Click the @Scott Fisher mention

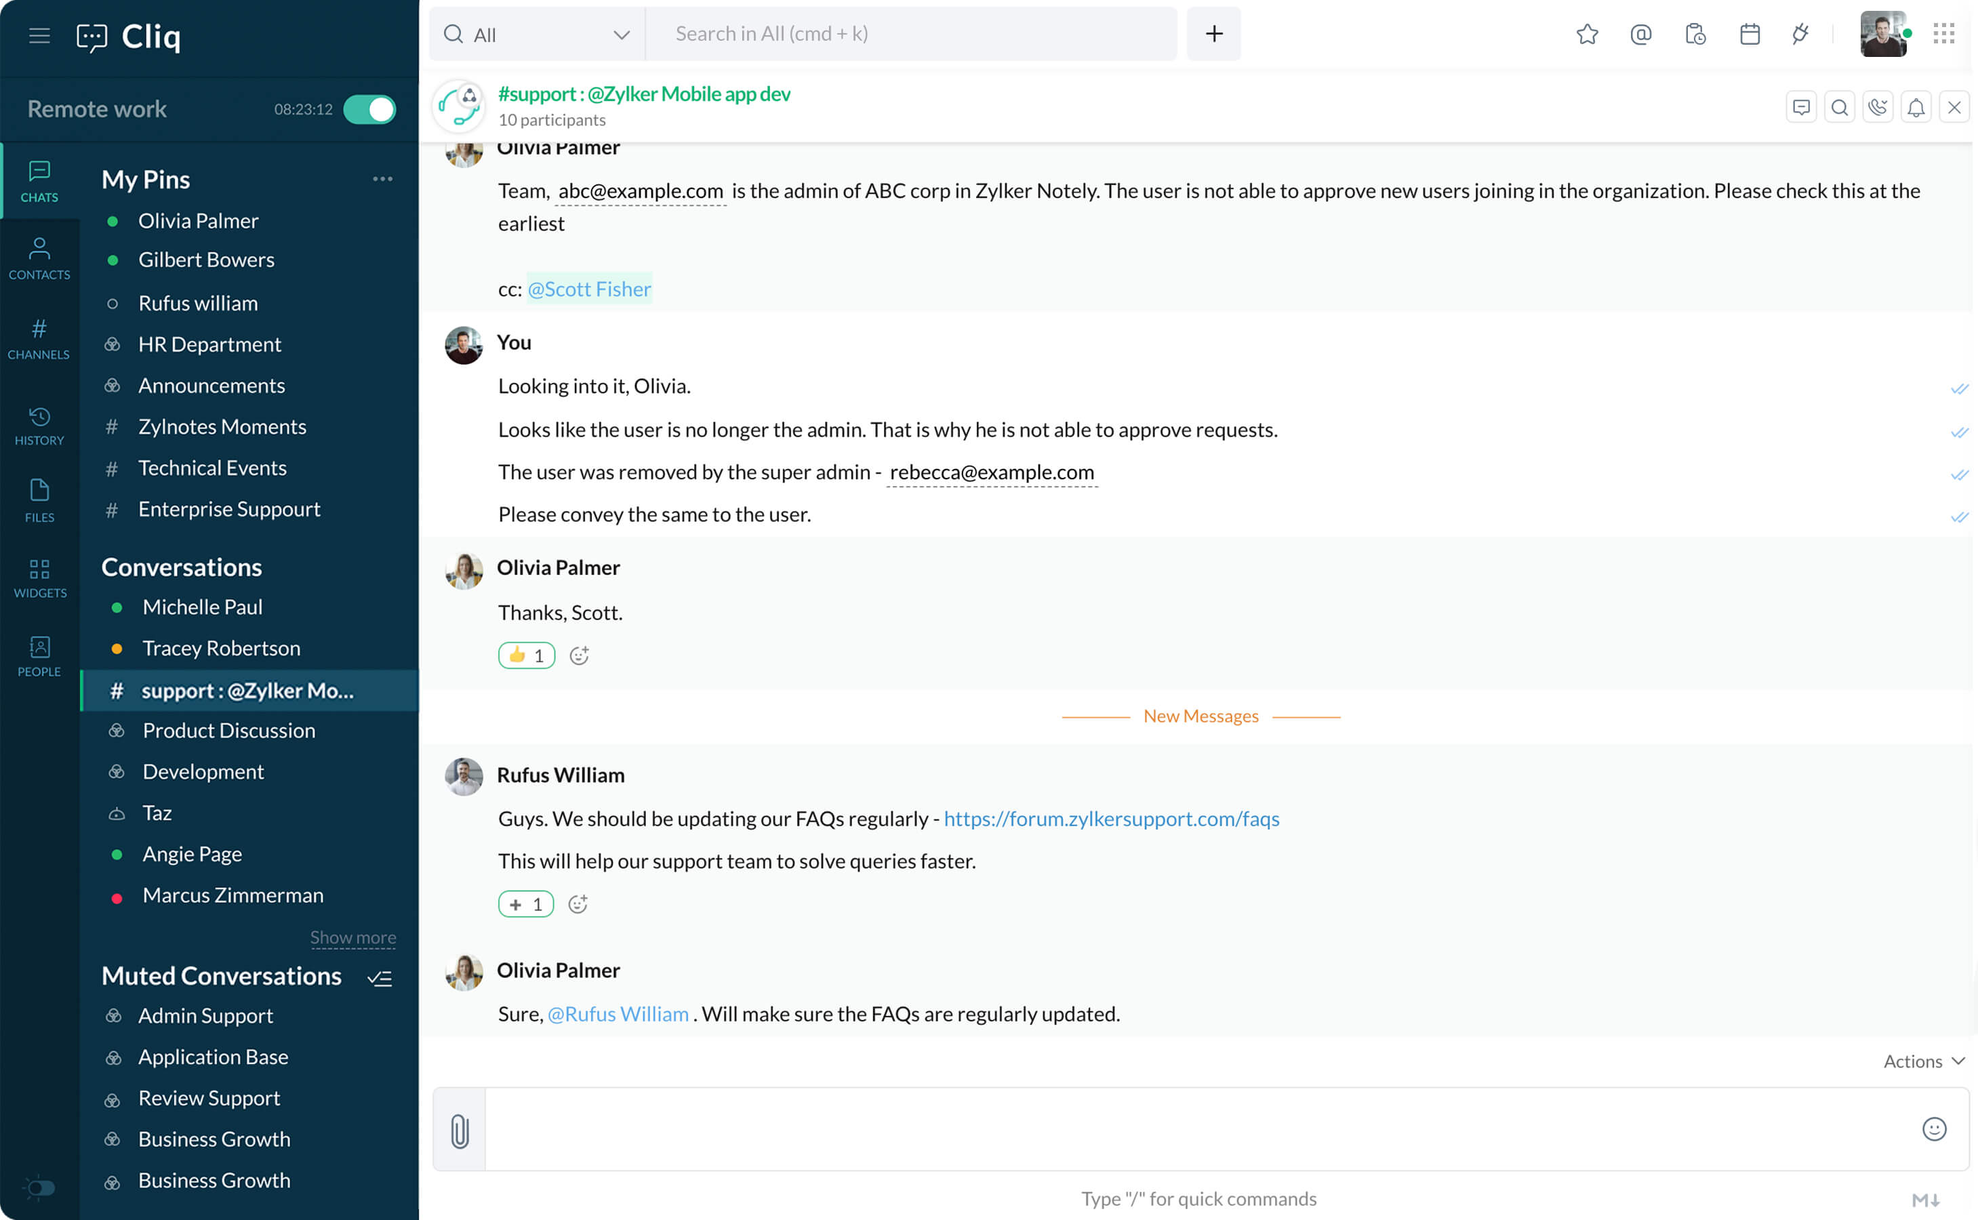tap(589, 289)
